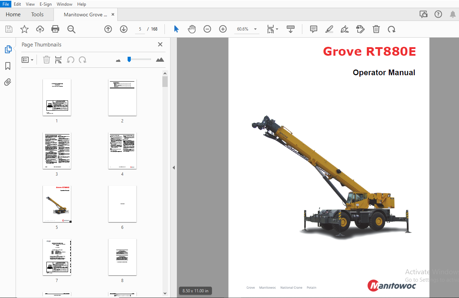This screenshot has width=459, height=298.
Task: Select page 4 thumbnail
Action: [x=122, y=150]
